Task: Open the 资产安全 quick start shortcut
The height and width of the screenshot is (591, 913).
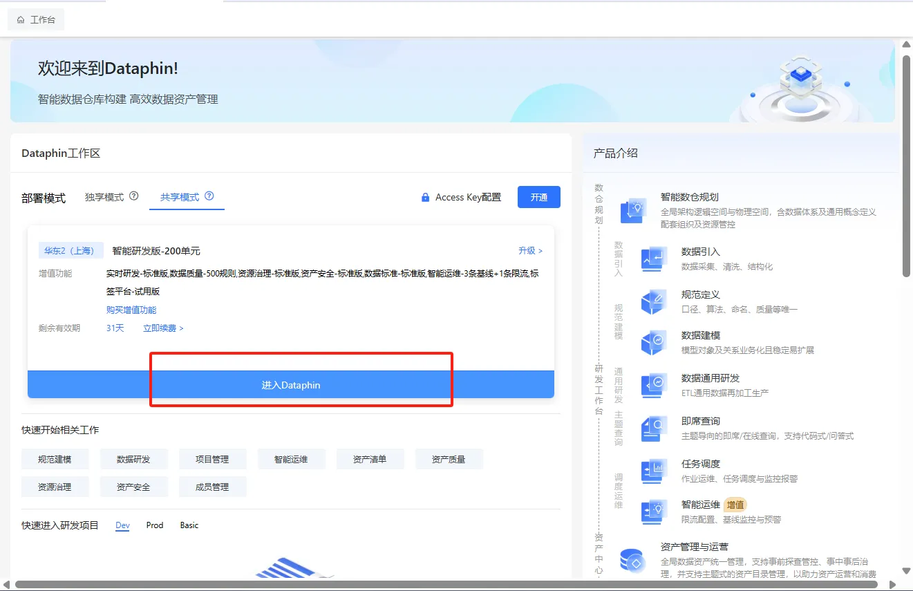Action: click(133, 487)
